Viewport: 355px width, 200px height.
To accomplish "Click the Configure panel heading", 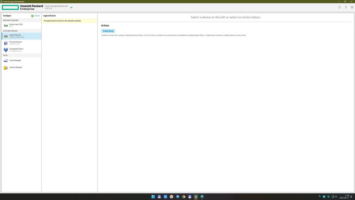I will (x=7, y=16).
